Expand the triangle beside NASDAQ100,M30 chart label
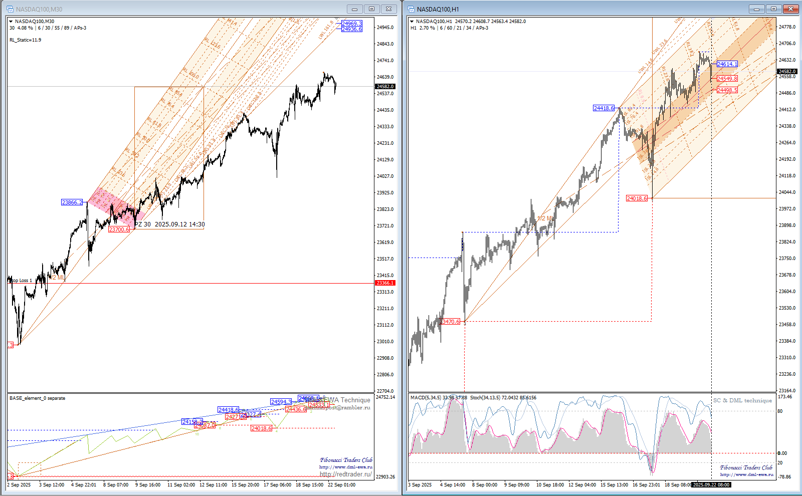Screen dimensions: 802x496 [11, 22]
